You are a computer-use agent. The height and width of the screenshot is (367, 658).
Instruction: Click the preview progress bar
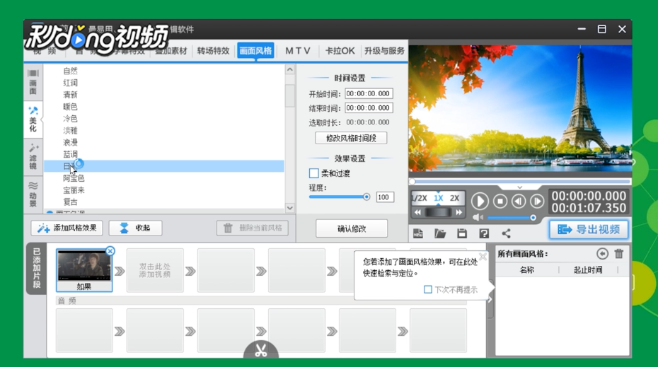[520, 182]
